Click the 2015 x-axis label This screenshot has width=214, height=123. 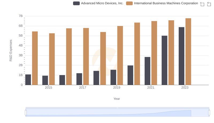48,88
